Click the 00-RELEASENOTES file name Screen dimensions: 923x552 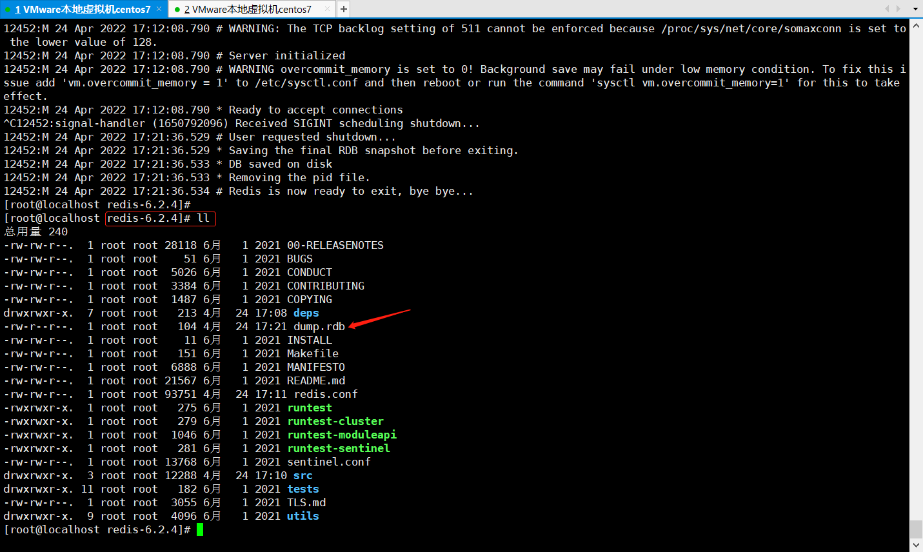[x=335, y=245]
